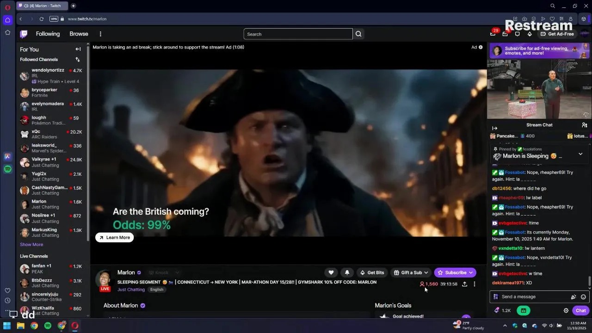Click the search magnifier button
This screenshot has height=333, width=592.
[x=358, y=34]
